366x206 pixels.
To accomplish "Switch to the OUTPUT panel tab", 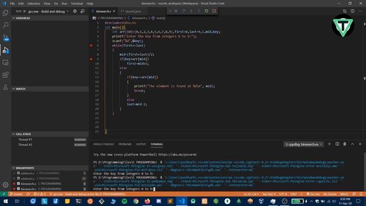I will tap(141, 144).
